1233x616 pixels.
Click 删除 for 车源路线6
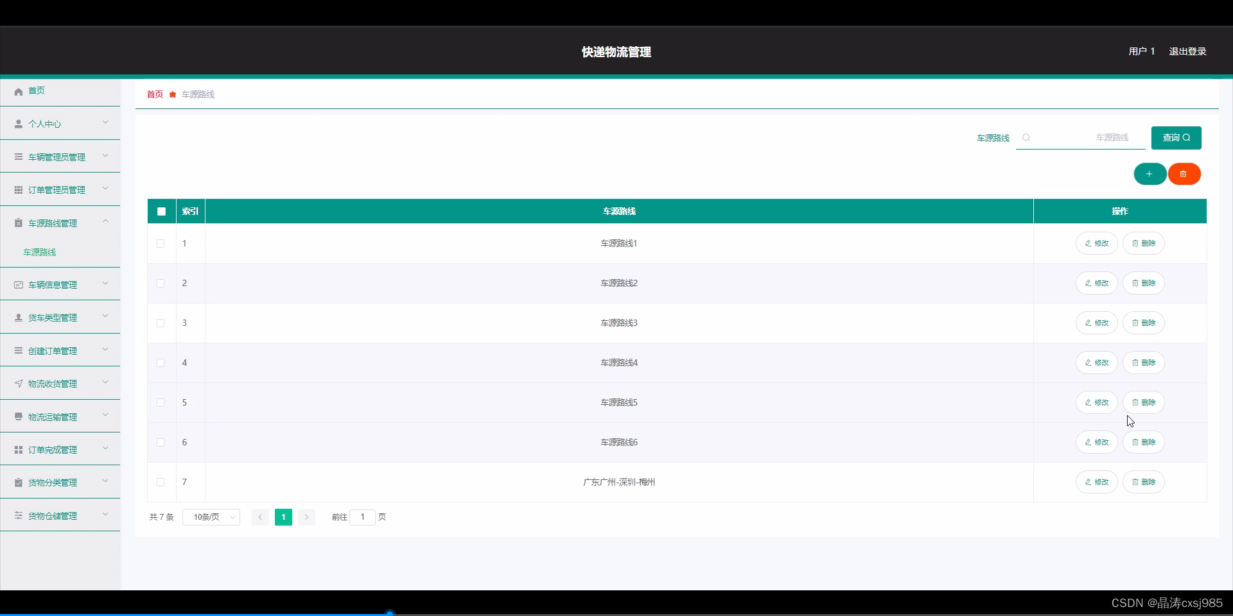click(x=1144, y=442)
